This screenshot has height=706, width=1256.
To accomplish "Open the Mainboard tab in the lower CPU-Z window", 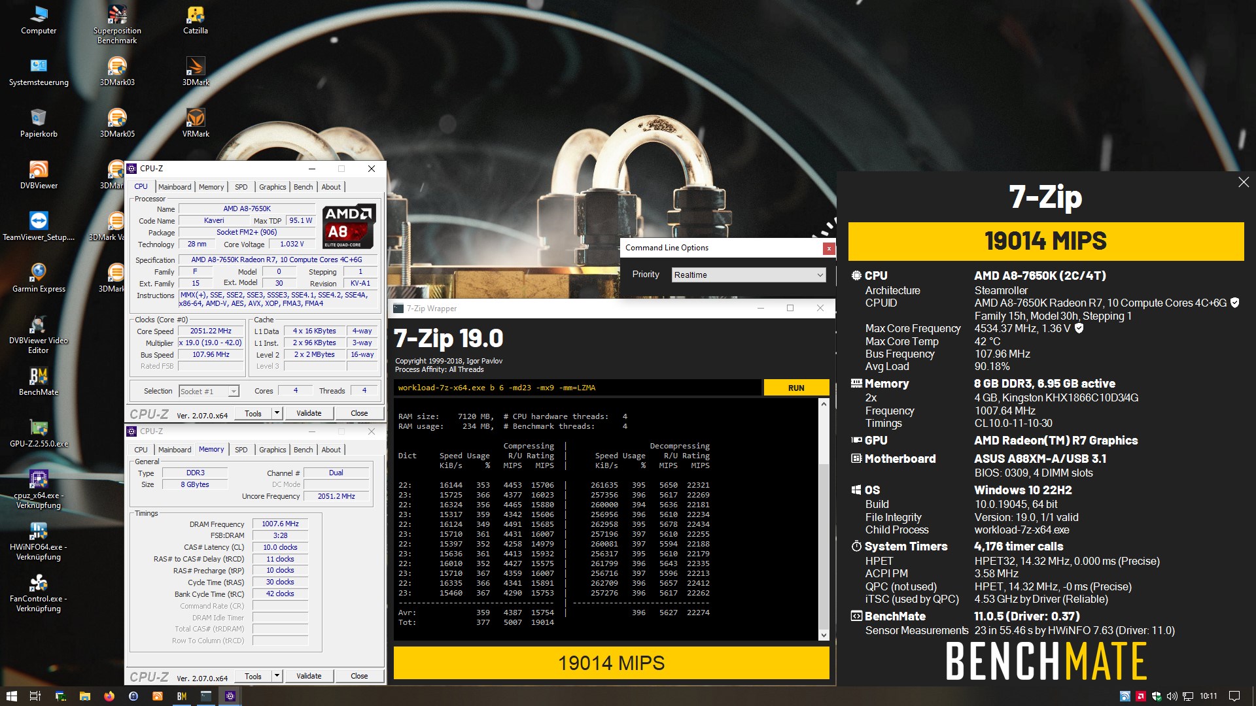I will pos(175,450).
